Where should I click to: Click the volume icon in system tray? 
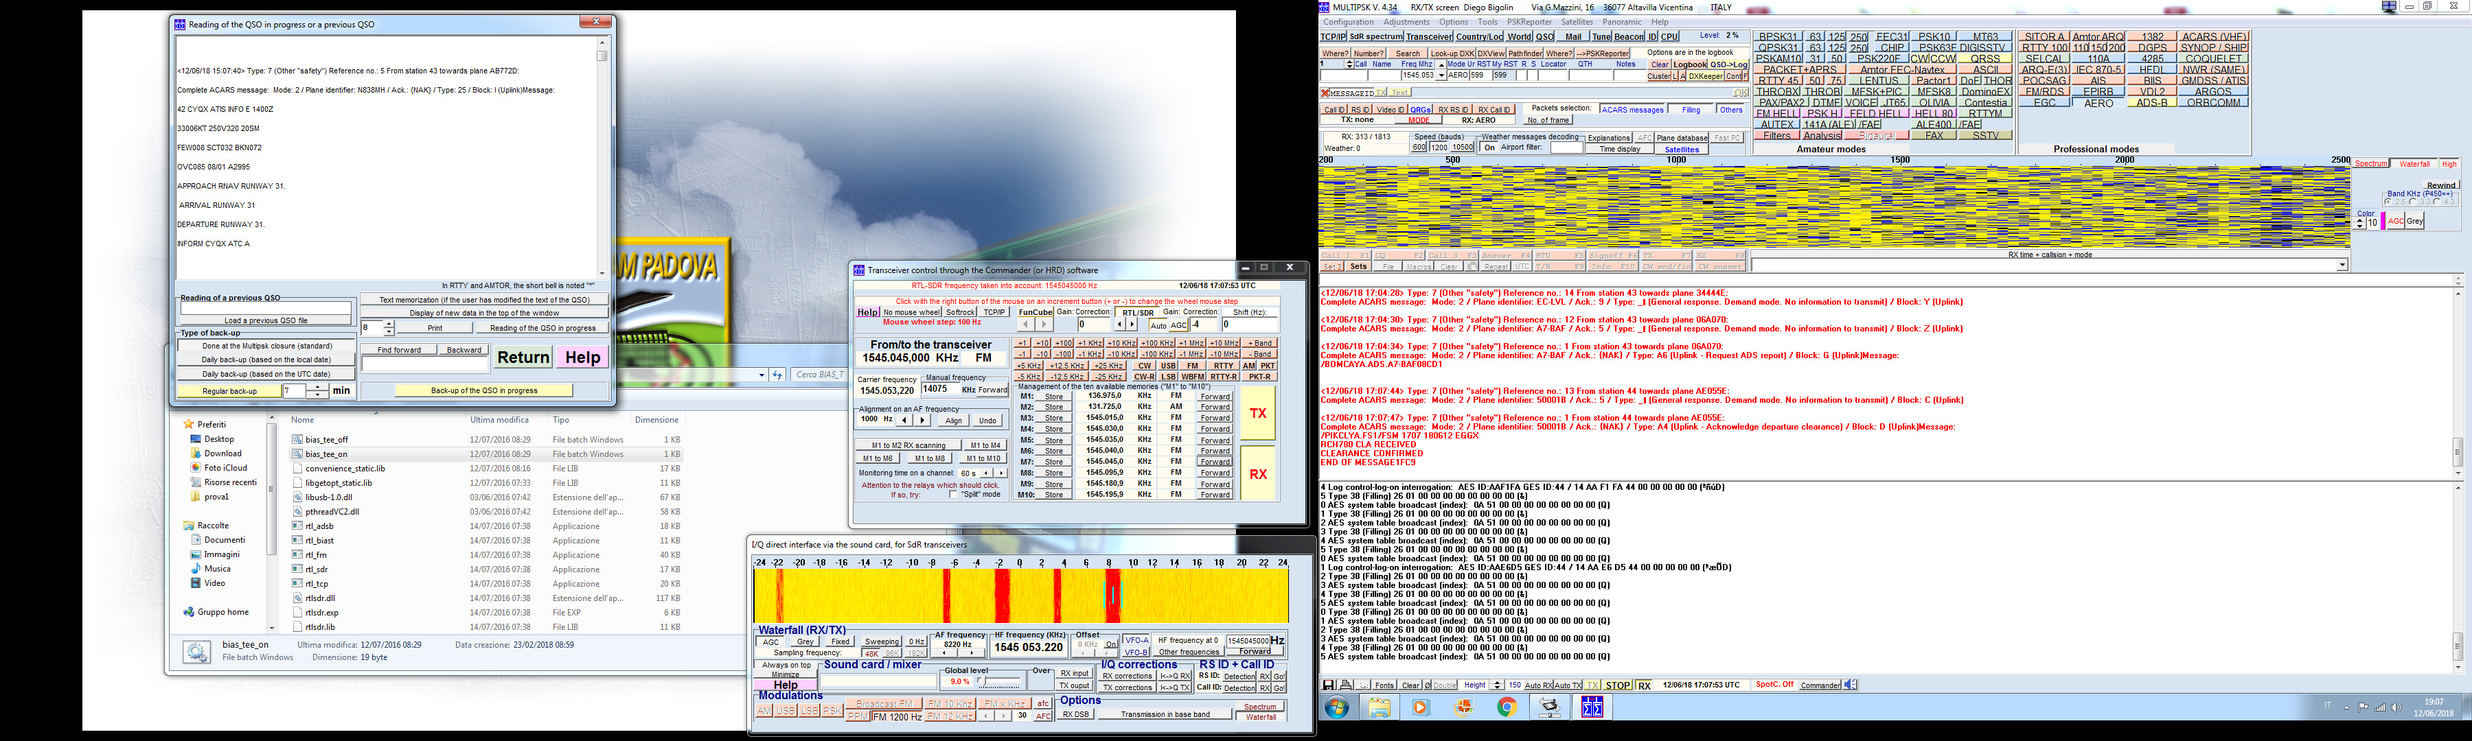point(2396,707)
